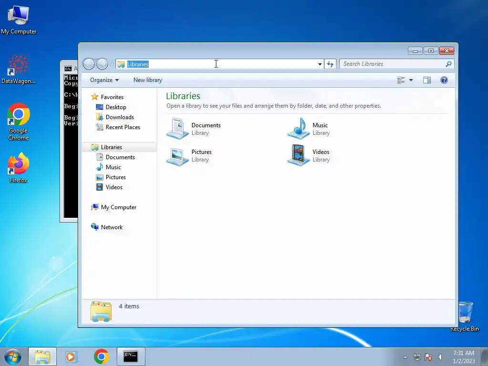Select Videos in navigation pane tree
Image resolution: width=488 pixels, height=366 pixels.
(110, 187)
